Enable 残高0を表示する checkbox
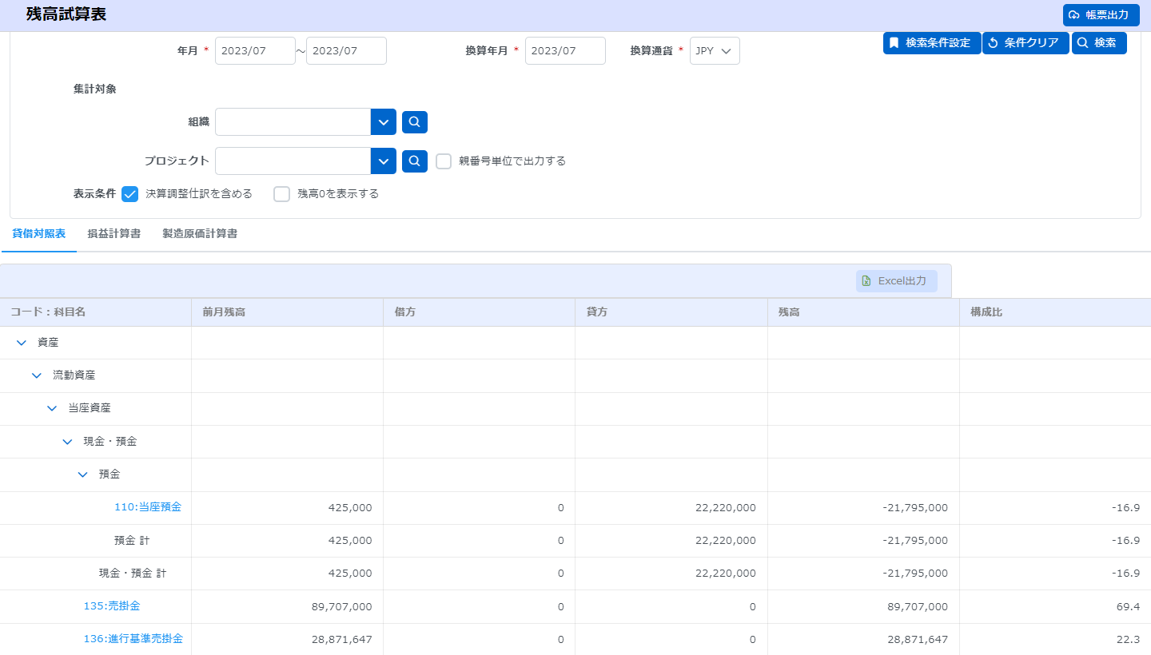The height and width of the screenshot is (655, 1151). coord(281,194)
